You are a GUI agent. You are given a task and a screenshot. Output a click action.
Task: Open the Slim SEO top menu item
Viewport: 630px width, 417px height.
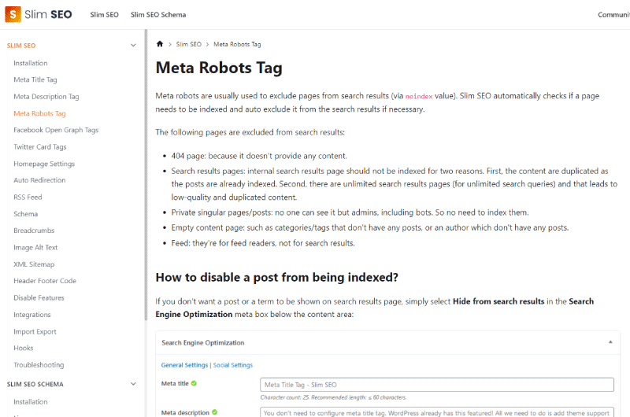click(x=104, y=15)
